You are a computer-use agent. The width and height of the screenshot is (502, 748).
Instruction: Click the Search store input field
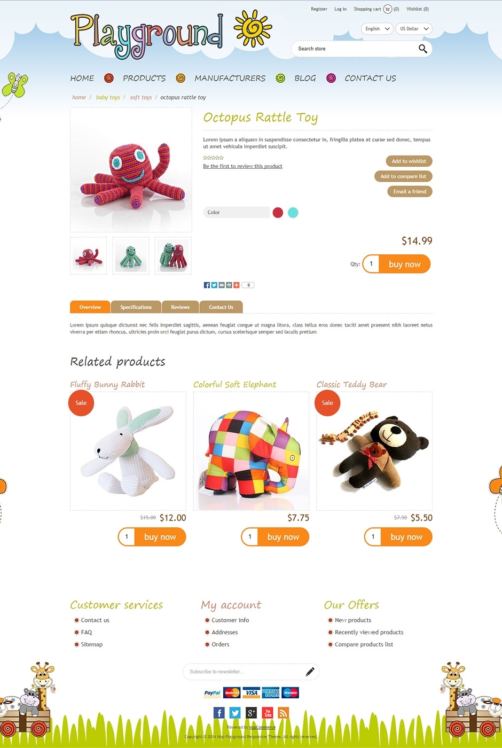354,49
